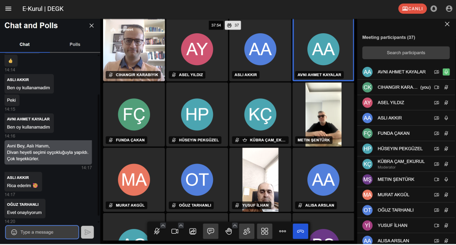Expand camera options arrow
Screen dimensions: 456x245
click(181, 225)
